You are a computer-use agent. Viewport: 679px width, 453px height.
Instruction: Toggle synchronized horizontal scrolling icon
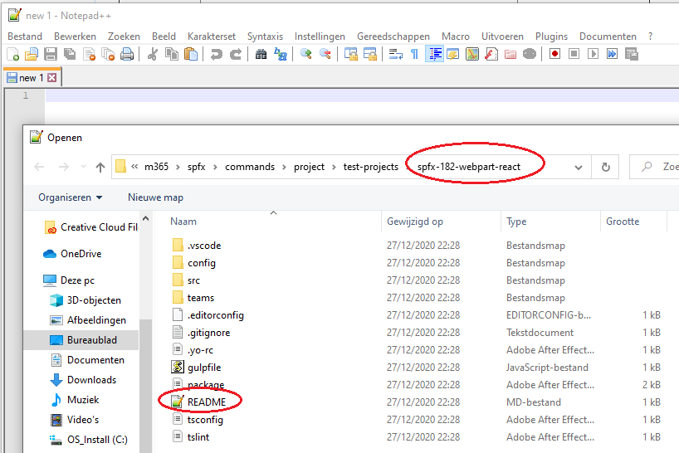tap(370, 54)
